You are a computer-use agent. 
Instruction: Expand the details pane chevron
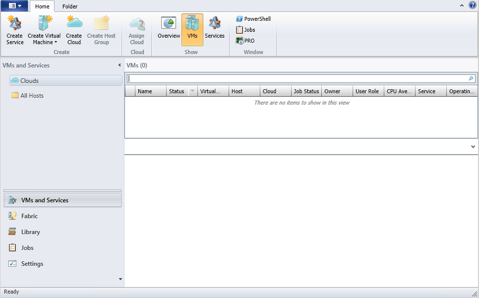point(473,147)
